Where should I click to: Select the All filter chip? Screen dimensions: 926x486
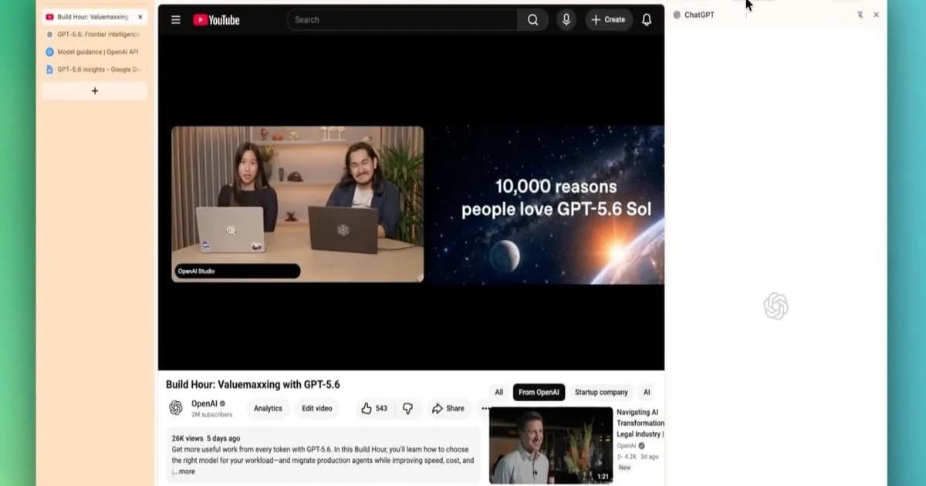click(499, 393)
